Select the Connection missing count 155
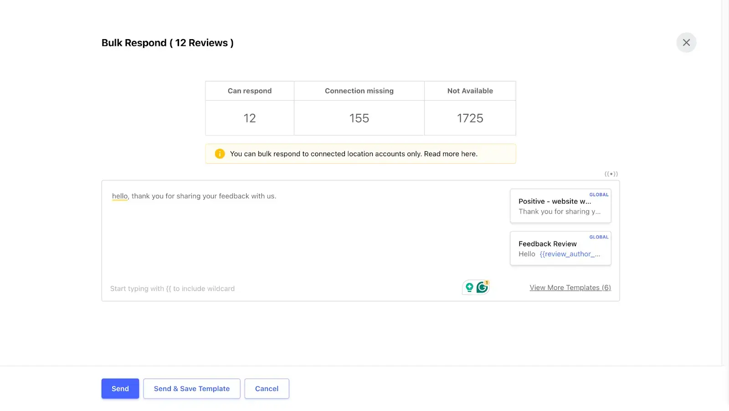This screenshot has height=411, width=729. coord(359,118)
